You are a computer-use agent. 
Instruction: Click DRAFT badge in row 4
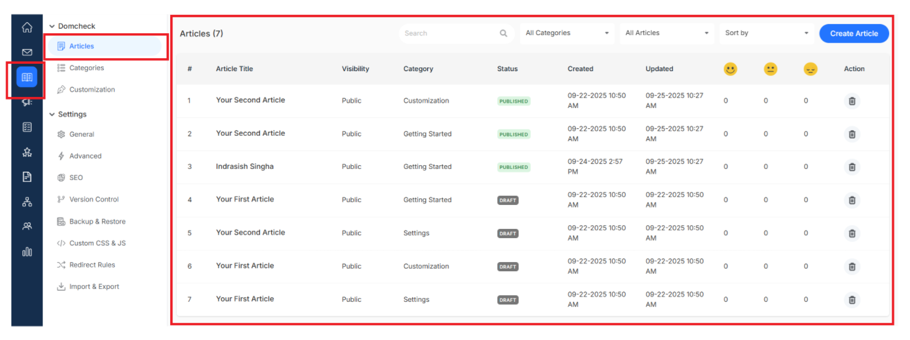[x=508, y=200]
